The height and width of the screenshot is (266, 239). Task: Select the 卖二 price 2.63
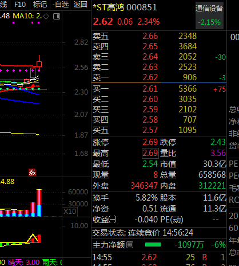coord(150,67)
